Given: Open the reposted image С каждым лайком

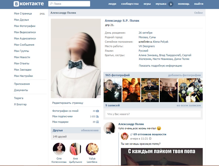Looking at the screenshot, I should pyautogui.click(x=162, y=157).
